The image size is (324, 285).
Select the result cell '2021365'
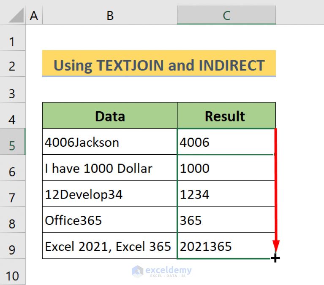coord(226,246)
